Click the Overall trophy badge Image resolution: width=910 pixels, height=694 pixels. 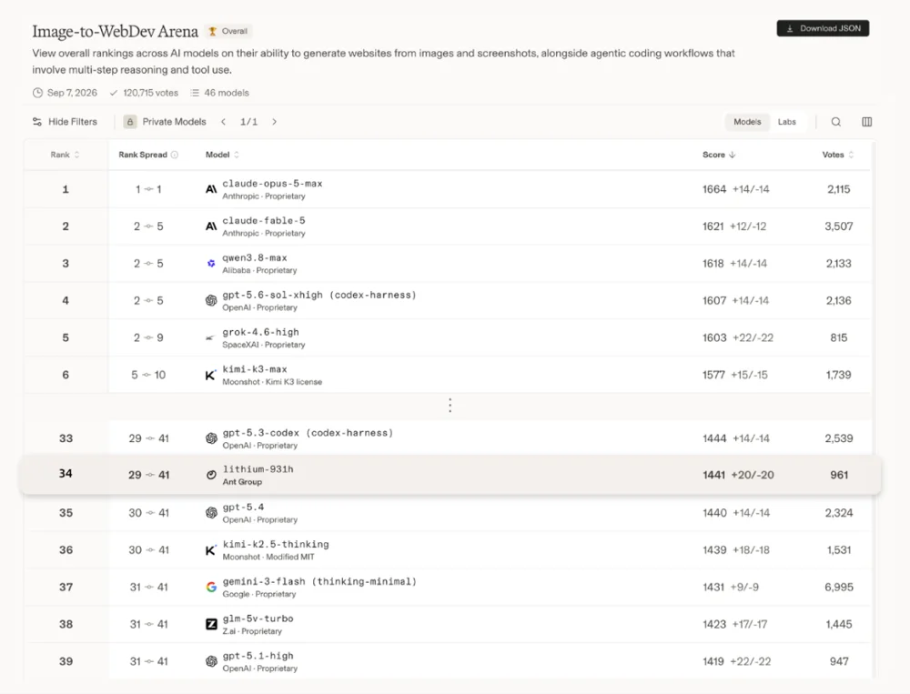[228, 31]
